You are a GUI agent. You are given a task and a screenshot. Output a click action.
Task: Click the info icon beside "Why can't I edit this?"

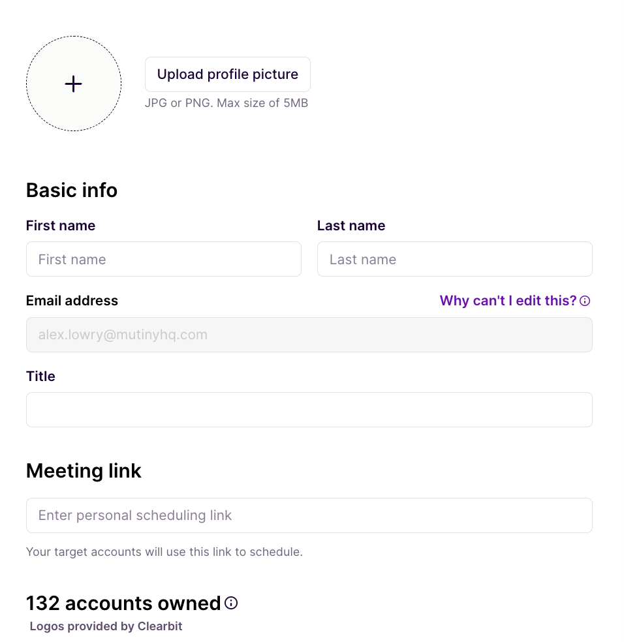[585, 301]
